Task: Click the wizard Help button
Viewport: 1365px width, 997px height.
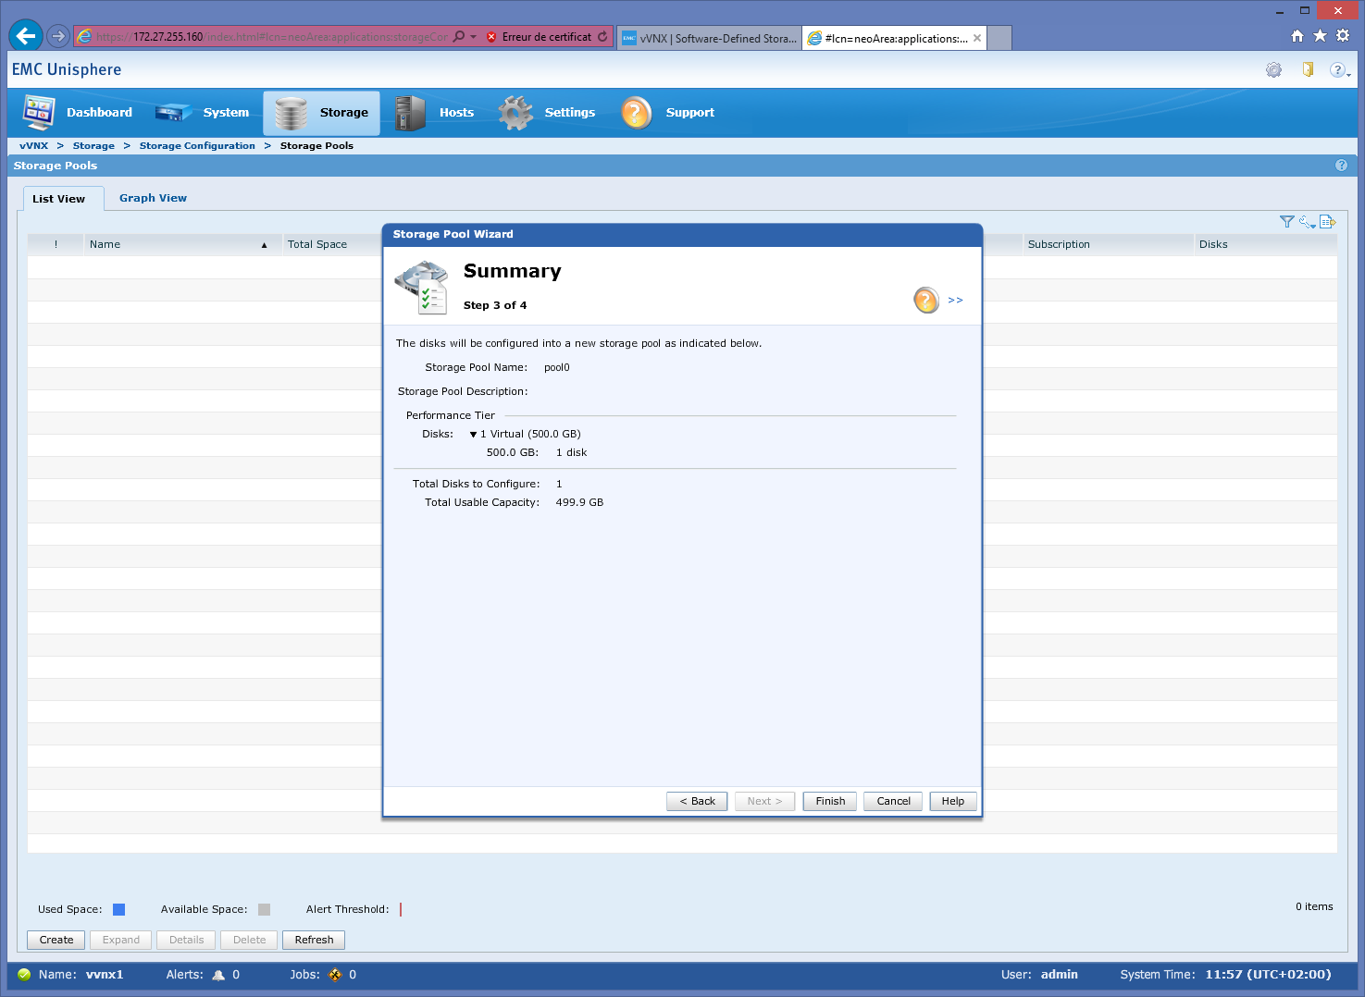Action: coord(953,801)
